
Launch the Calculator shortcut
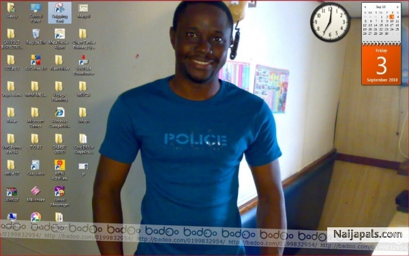[x=35, y=167]
